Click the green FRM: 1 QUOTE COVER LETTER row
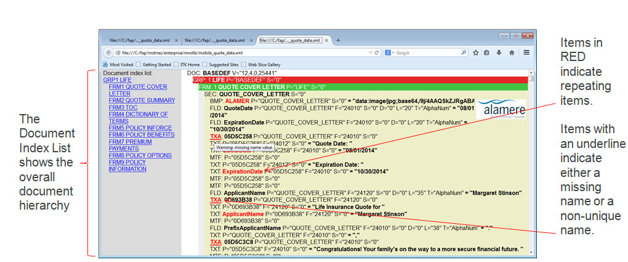628x262 pixels. 363,87
